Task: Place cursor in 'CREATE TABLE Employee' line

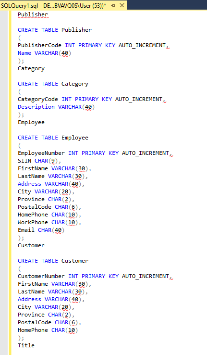Action: pos(53,138)
